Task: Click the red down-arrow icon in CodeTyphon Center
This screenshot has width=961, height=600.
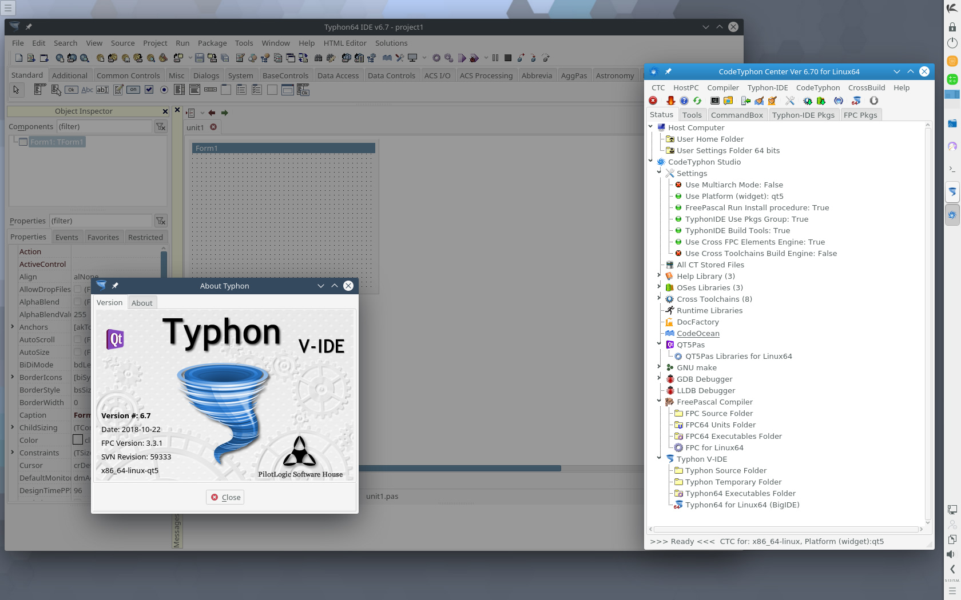Action: 670,101
